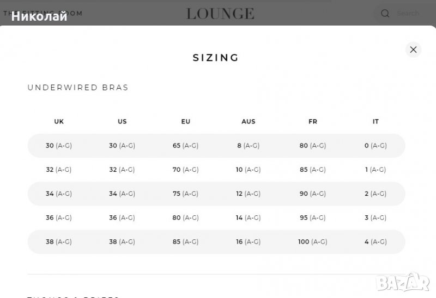Click the US column header
The width and height of the screenshot is (436, 298).
tap(122, 122)
